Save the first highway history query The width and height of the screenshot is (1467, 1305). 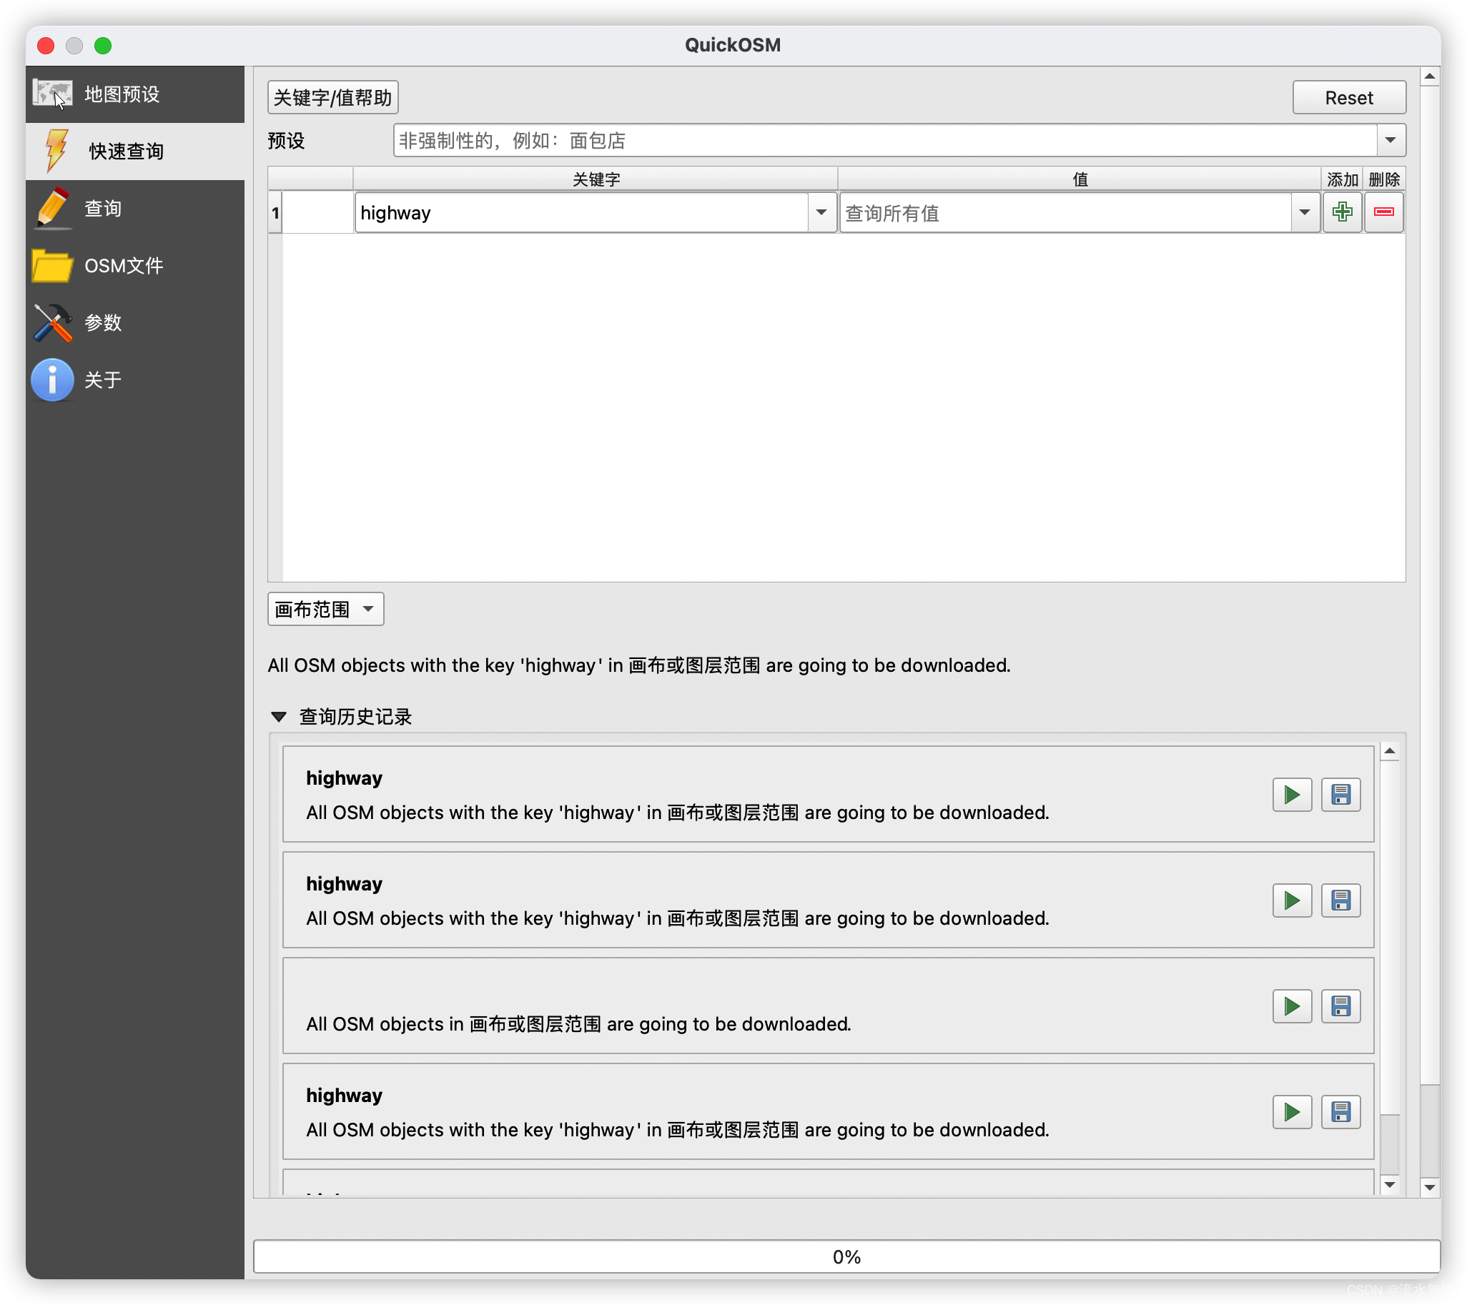pos(1340,795)
